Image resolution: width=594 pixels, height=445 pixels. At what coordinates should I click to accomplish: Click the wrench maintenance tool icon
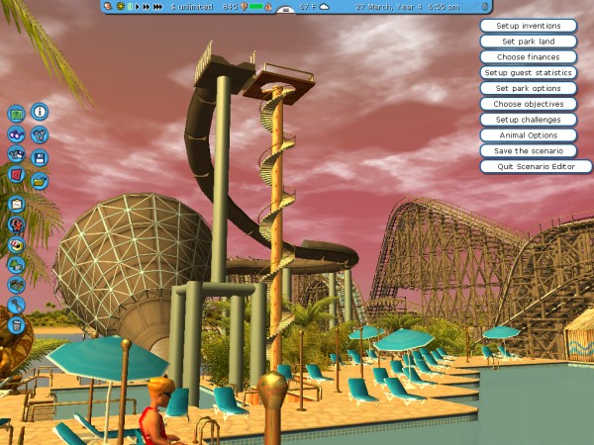pyautogui.click(x=16, y=305)
